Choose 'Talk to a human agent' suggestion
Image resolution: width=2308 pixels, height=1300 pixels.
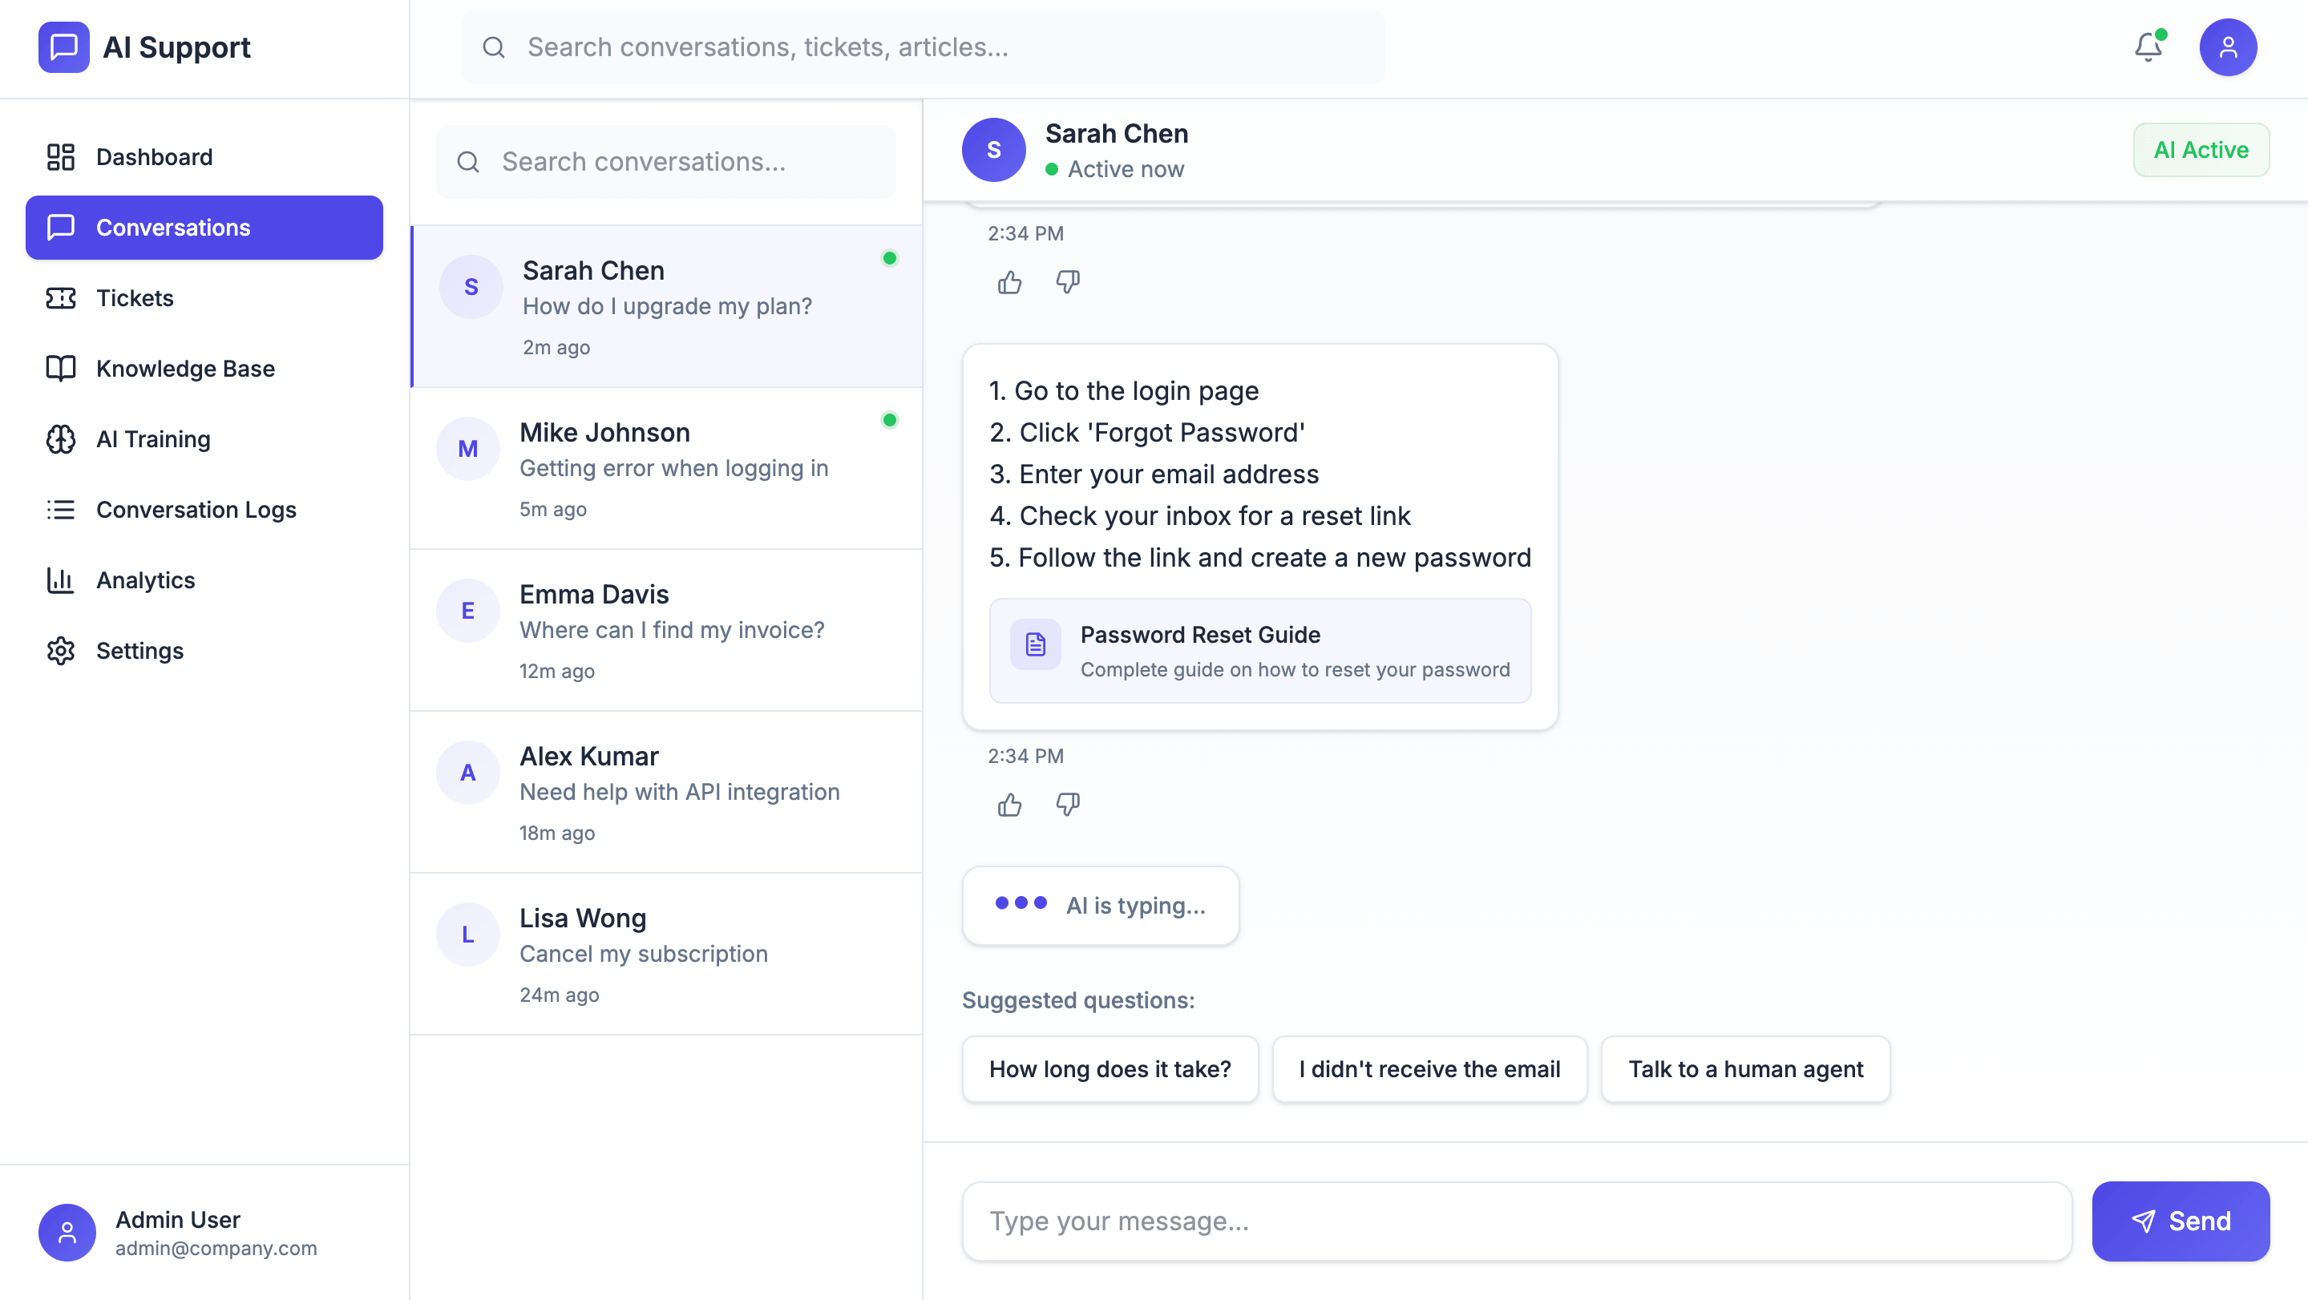coord(1744,1069)
